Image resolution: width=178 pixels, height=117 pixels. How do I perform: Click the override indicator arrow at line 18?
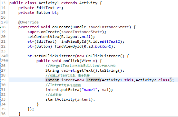pyautogui.click(x=0, y=27)
